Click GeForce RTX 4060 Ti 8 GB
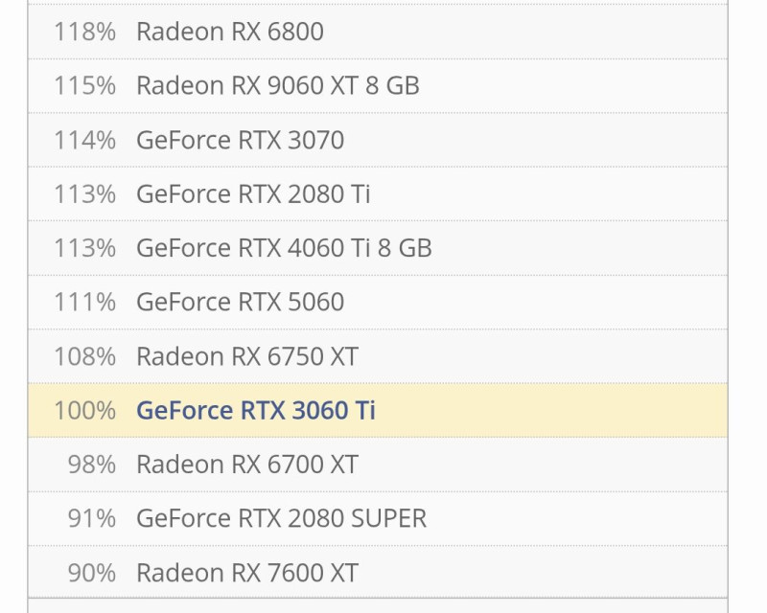The image size is (767, 613). point(284,248)
